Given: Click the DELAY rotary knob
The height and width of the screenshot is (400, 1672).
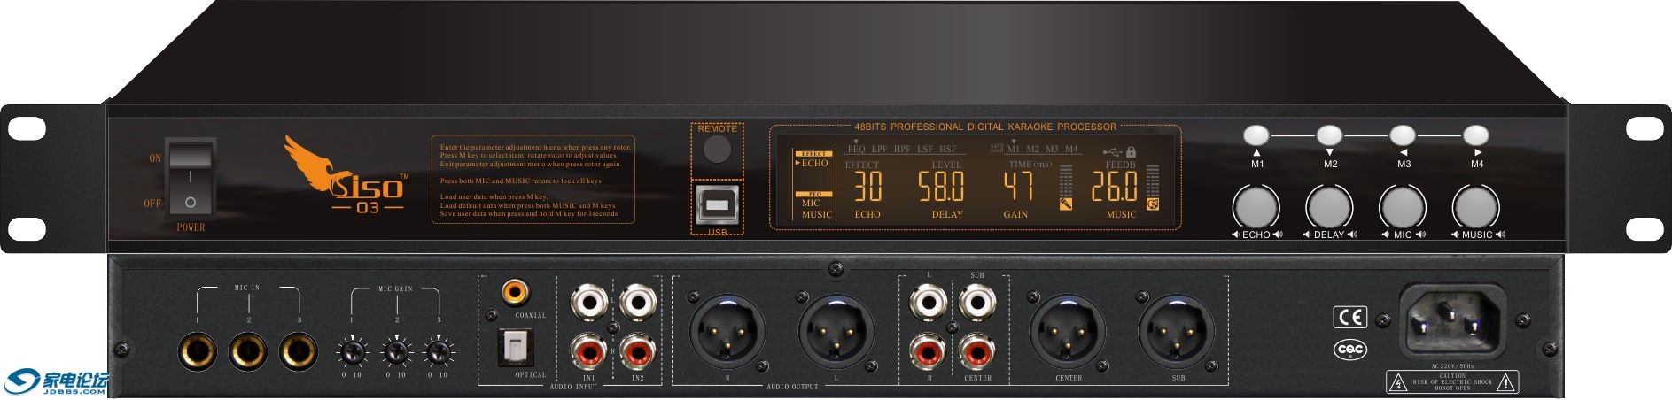Looking at the screenshot, I should 1329,207.
